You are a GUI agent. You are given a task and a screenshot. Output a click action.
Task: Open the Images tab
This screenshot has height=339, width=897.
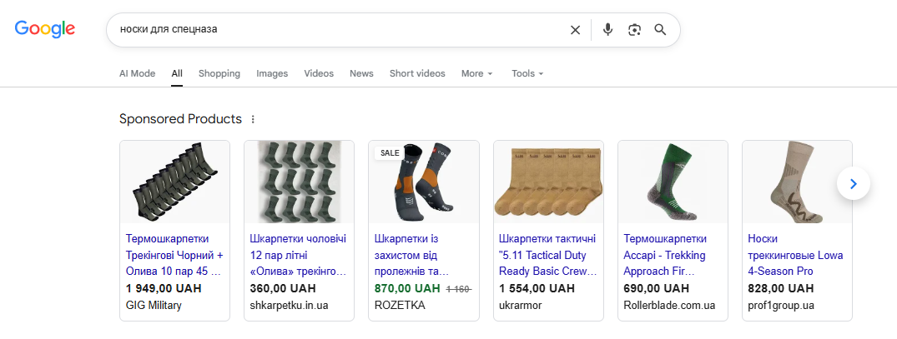pyautogui.click(x=272, y=73)
